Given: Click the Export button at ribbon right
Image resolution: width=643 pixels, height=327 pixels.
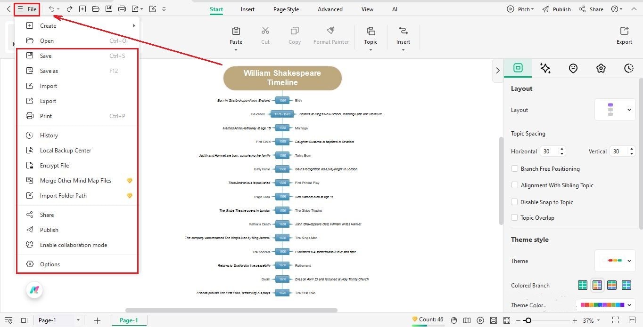Looking at the screenshot, I should 624,35.
